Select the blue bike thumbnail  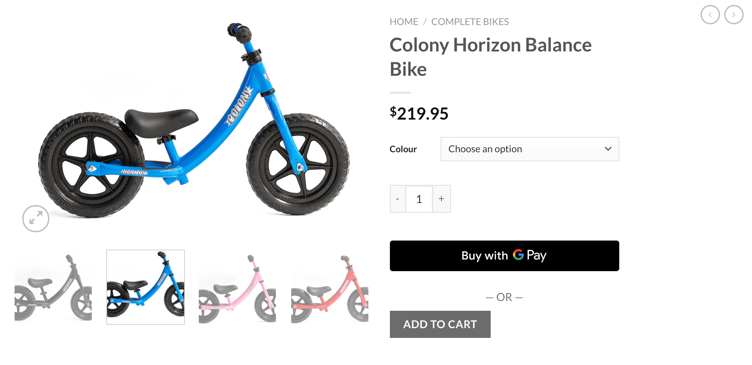coord(145,287)
